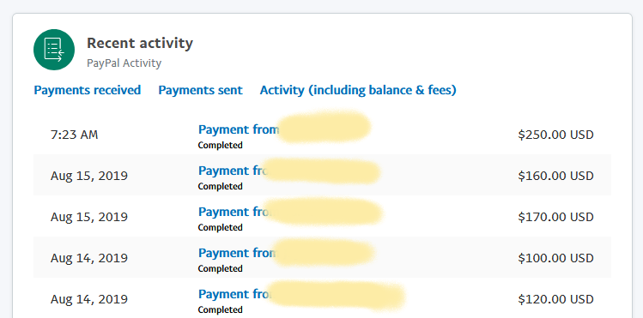Select the $100.00 USD amount

555,258
